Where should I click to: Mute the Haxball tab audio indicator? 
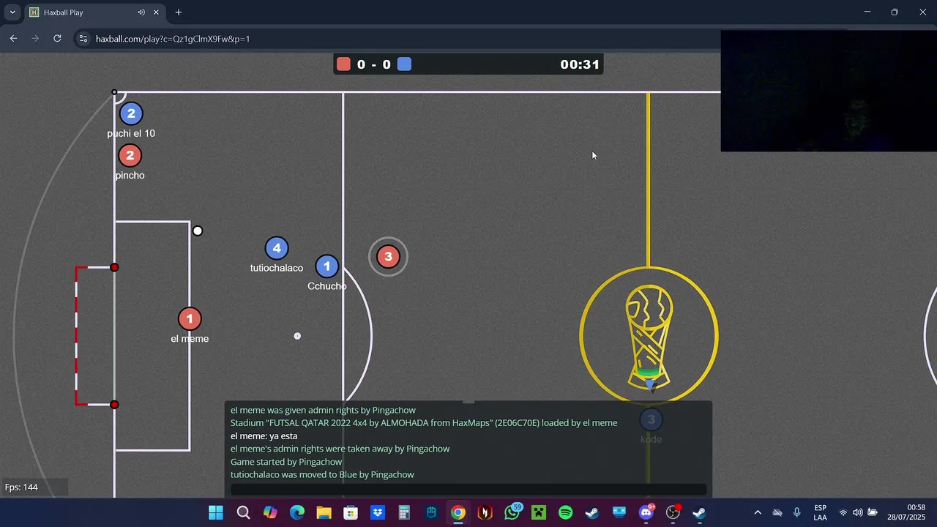[141, 12]
